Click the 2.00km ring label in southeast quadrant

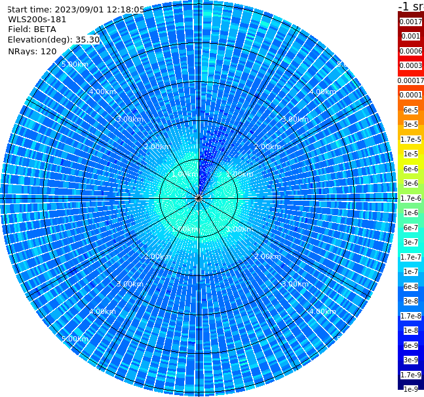[x=268, y=256]
